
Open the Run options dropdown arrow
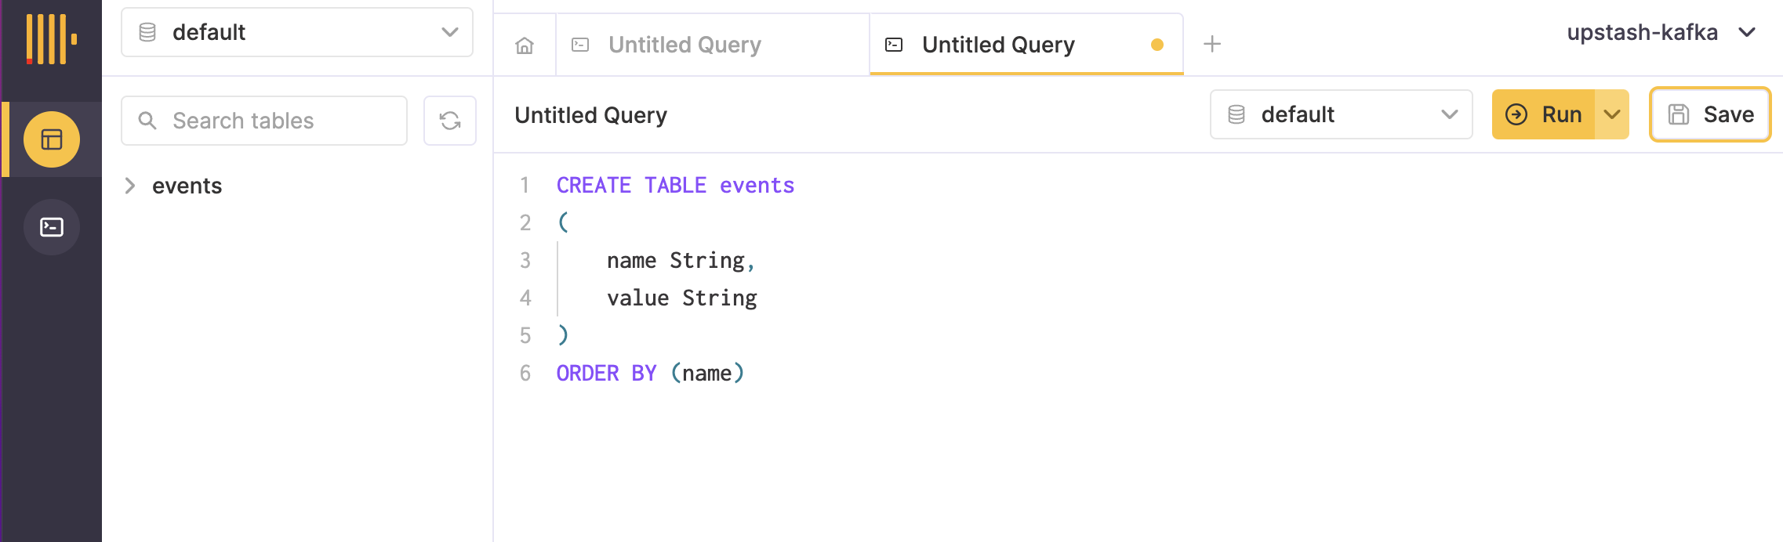1611,114
